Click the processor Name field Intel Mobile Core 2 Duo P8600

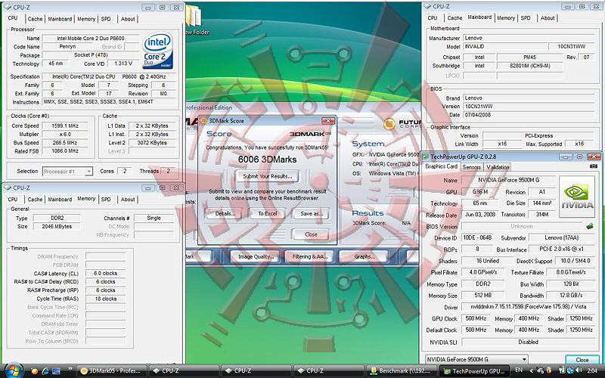coord(91,39)
